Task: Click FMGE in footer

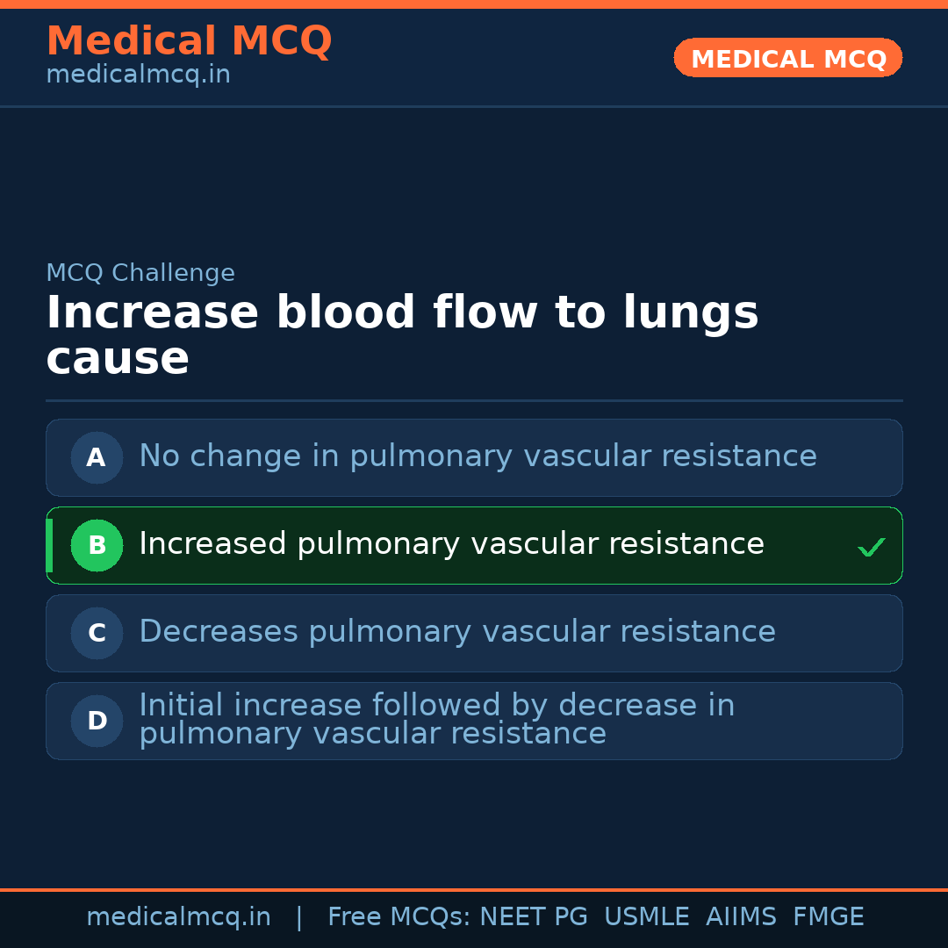Action: click(828, 917)
